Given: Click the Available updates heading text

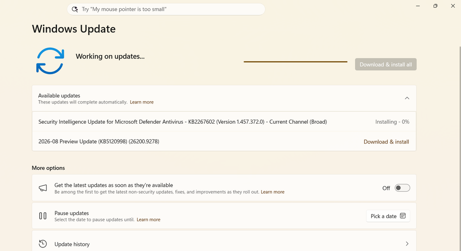Looking at the screenshot, I should [59, 95].
